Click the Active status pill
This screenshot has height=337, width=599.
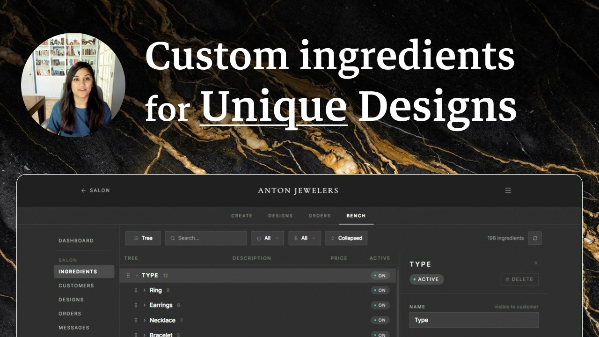pyautogui.click(x=426, y=279)
